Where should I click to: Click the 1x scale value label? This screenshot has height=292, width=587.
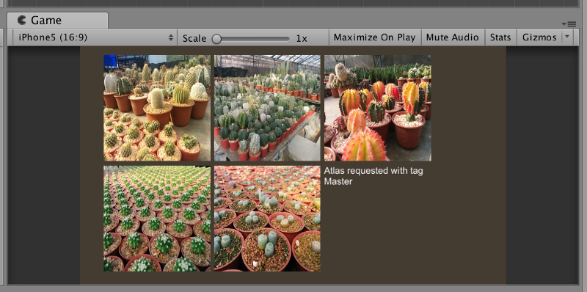(302, 38)
